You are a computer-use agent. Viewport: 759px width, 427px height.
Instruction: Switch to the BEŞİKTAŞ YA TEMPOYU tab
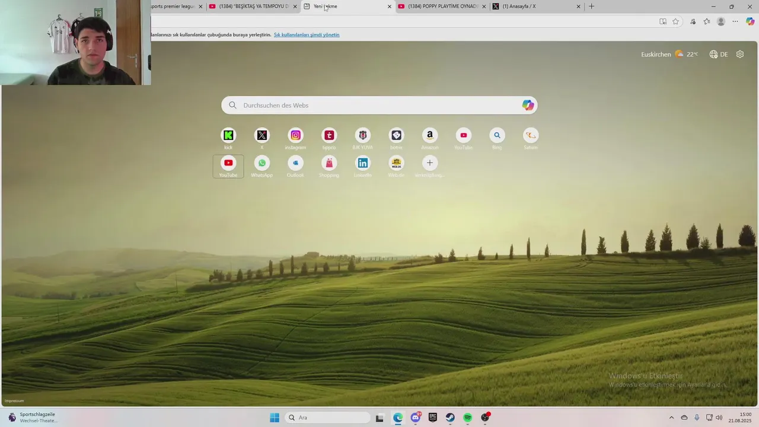point(253,7)
